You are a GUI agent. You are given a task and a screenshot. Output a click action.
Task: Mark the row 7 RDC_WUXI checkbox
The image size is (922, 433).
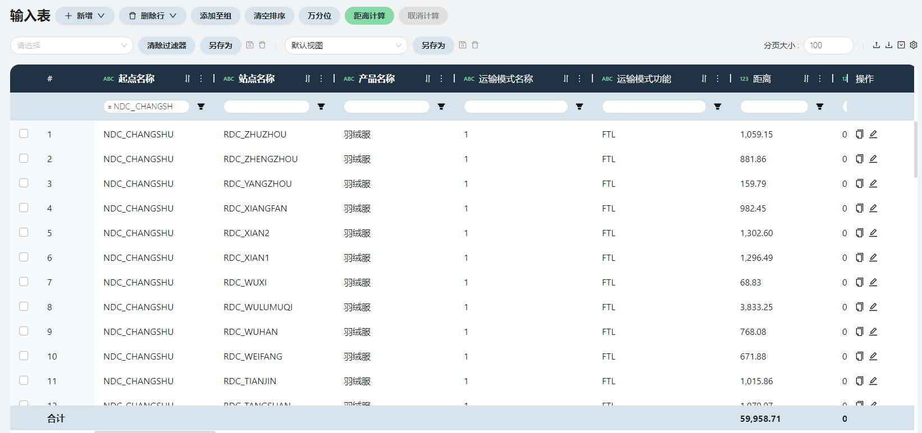click(24, 282)
